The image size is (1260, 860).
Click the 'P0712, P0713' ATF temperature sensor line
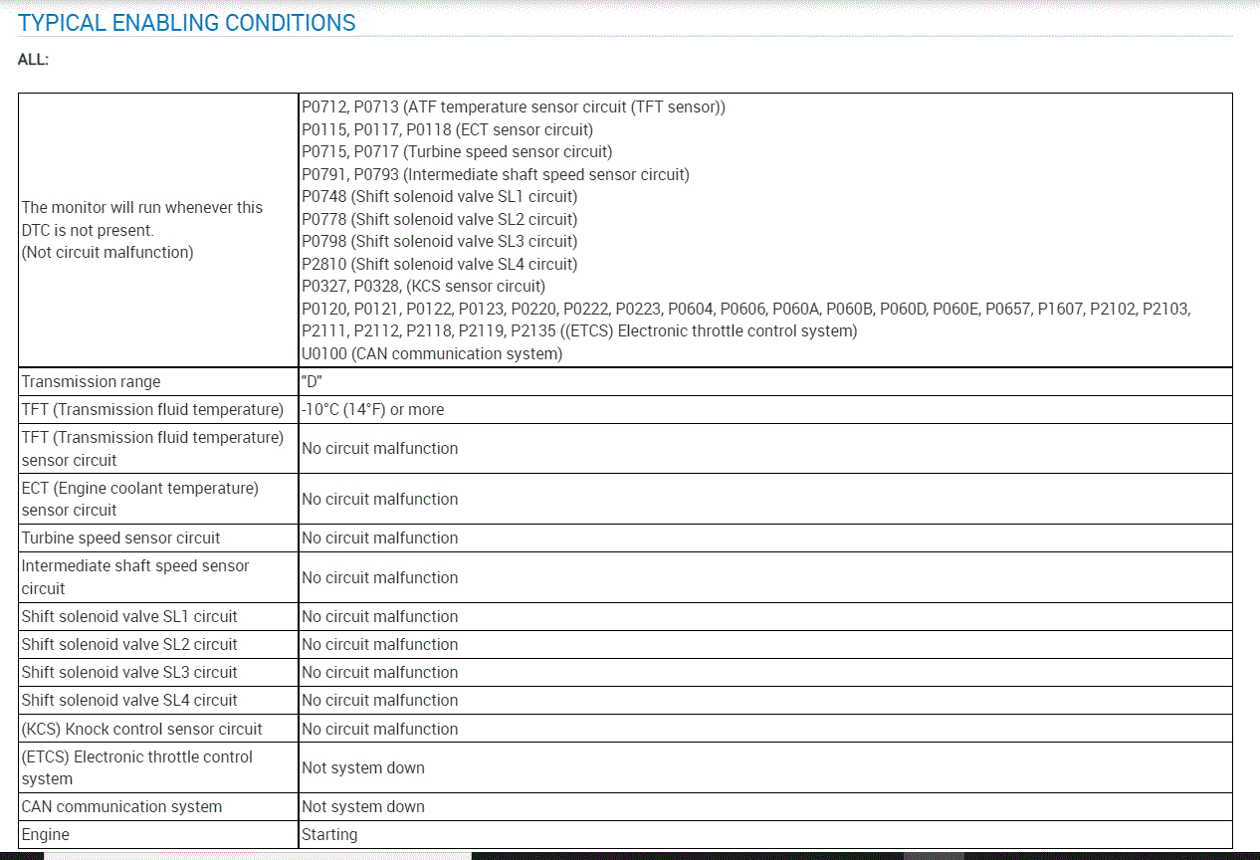pyautogui.click(x=514, y=107)
